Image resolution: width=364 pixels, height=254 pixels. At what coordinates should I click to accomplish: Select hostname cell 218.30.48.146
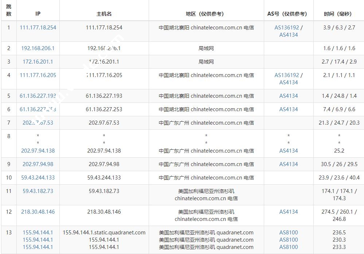pyautogui.click(x=104, y=211)
